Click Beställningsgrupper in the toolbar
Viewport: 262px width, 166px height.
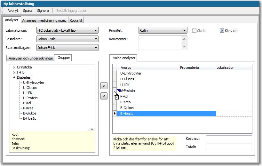click(71, 11)
